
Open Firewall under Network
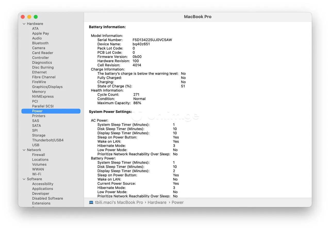[x=38, y=155]
